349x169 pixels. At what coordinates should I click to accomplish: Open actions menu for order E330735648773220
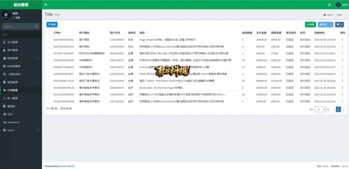click(342, 81)
